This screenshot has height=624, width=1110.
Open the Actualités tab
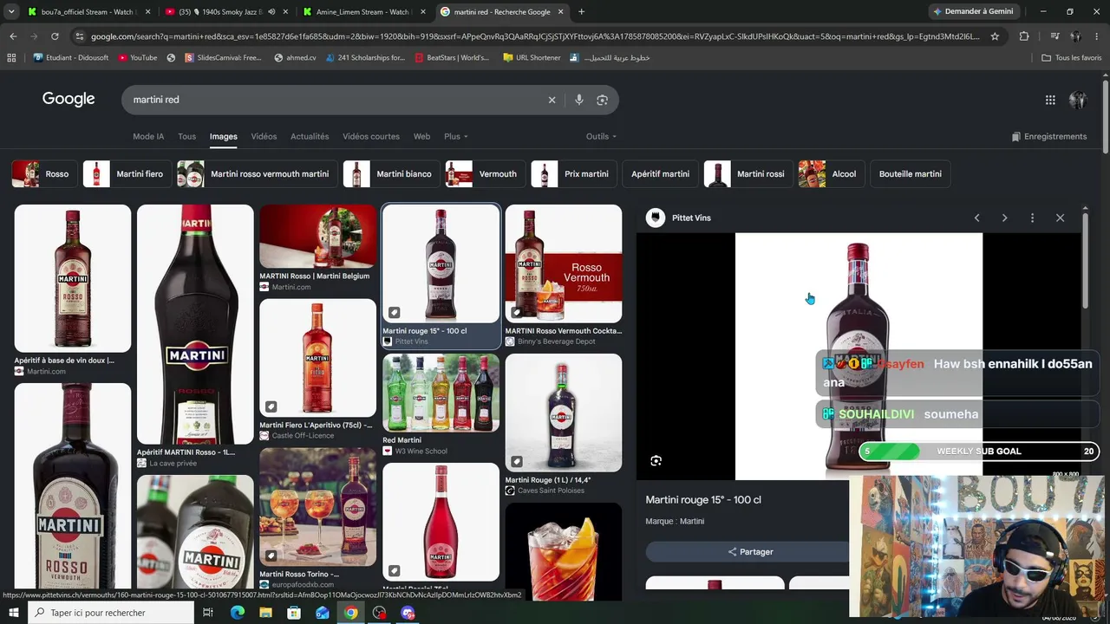pos(310,136)
